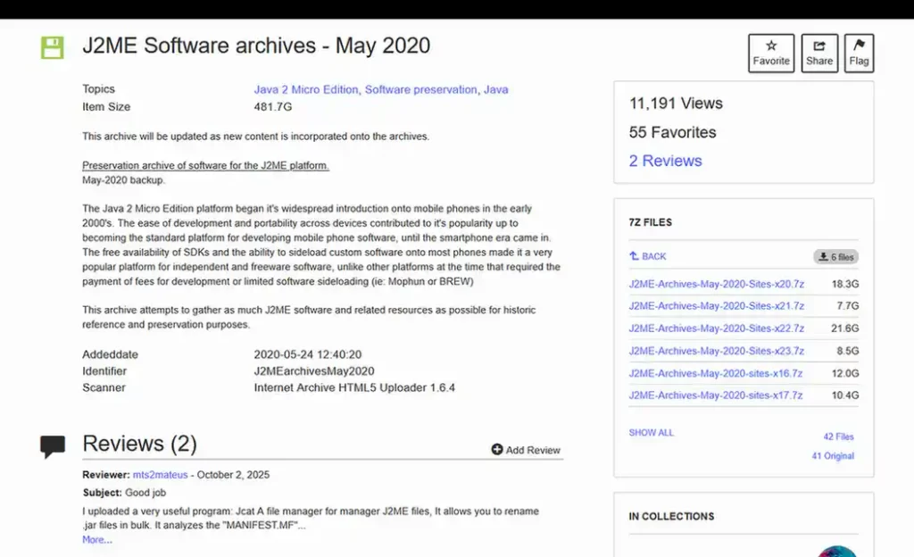Click the plus icon beside Add Review
The width and height of the screenshot is (914, 557).
pyautogui.click(x=496, y=449)
